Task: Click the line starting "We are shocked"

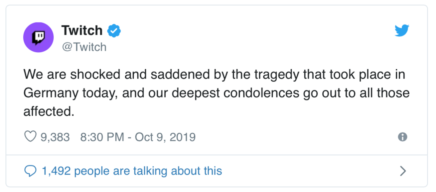Action: (x=215, y=75)
